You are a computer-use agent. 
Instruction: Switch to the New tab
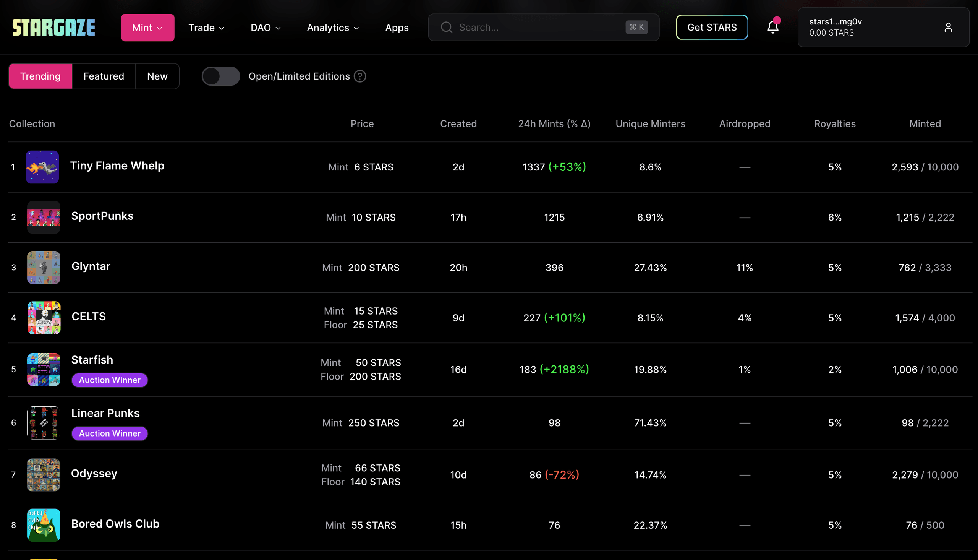[x=157, y=76]
